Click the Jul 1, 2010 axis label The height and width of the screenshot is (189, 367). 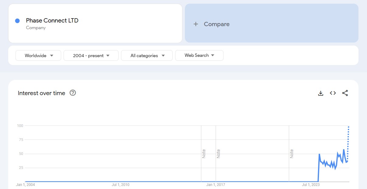pos(121,184)
